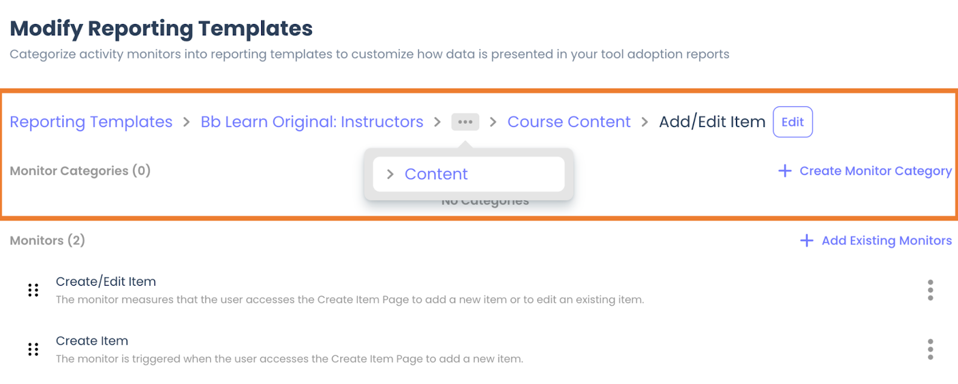
Task: Open the three-dot menu for Create/Edit Item
Action: tap(930, 290)
